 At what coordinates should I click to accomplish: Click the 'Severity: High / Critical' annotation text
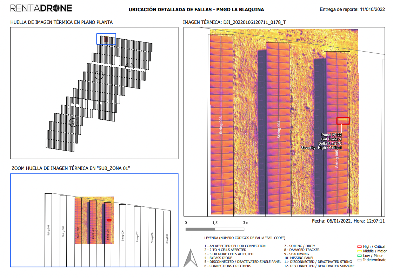321,148
